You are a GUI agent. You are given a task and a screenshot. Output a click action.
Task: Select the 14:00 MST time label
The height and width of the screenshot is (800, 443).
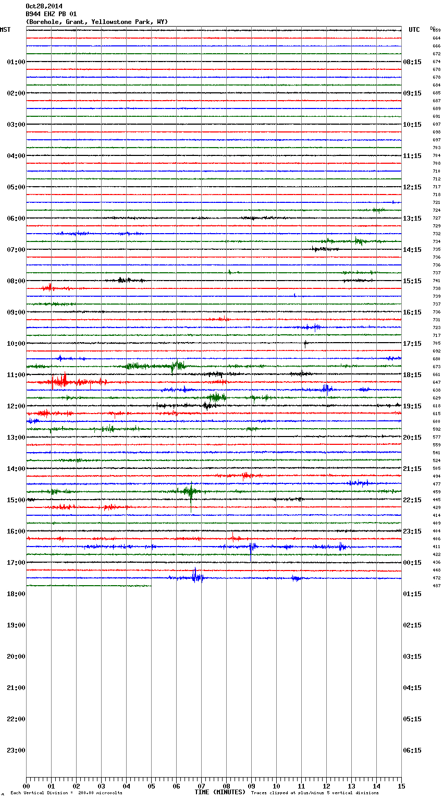tap(16, 469)
